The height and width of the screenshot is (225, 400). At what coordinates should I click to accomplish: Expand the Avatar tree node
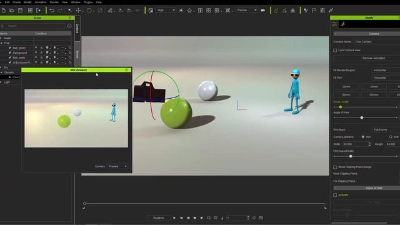[x=1, y=38]
